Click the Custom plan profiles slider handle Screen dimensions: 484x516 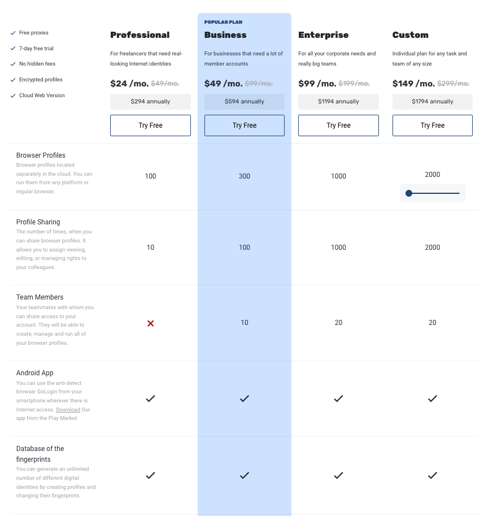pyautogui.click(x=409, y=193)
